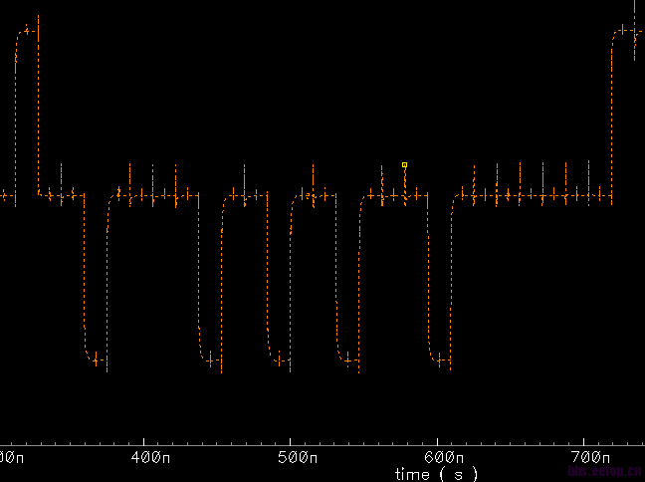Select the 500n time axis label

coord(298,457)
